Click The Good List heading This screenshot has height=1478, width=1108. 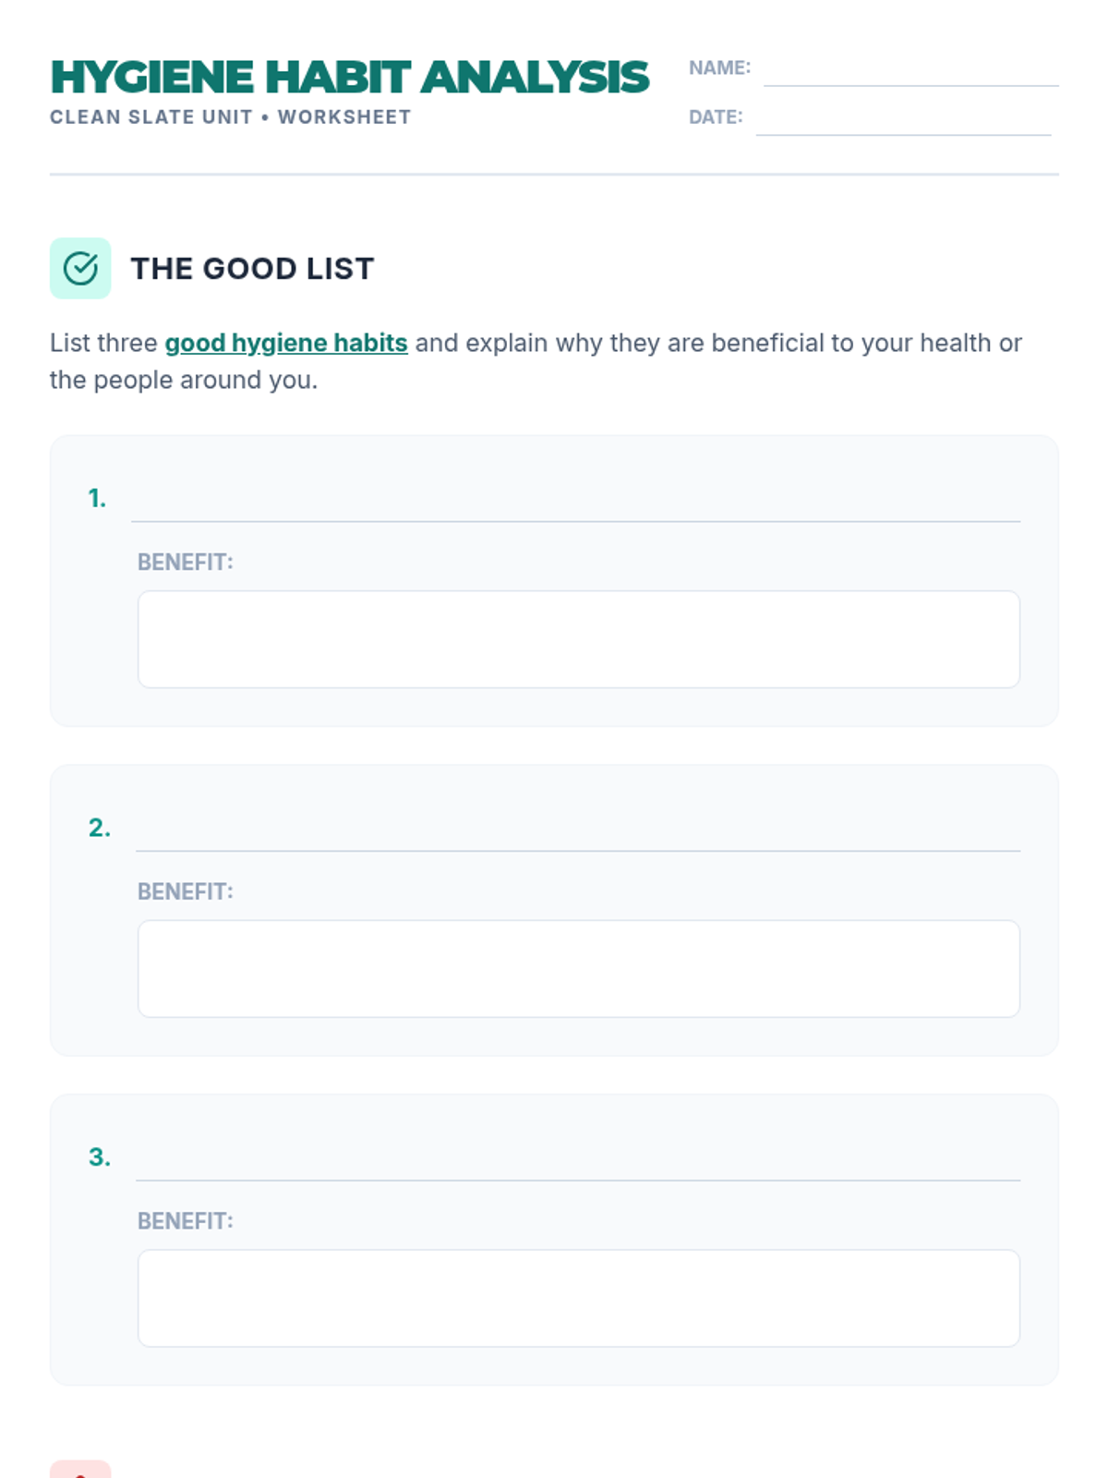252,269
